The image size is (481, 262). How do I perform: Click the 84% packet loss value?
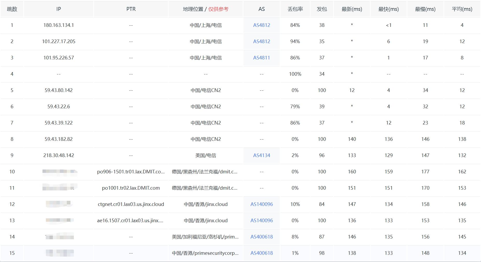pyautogui.click(x=295, y=25)
